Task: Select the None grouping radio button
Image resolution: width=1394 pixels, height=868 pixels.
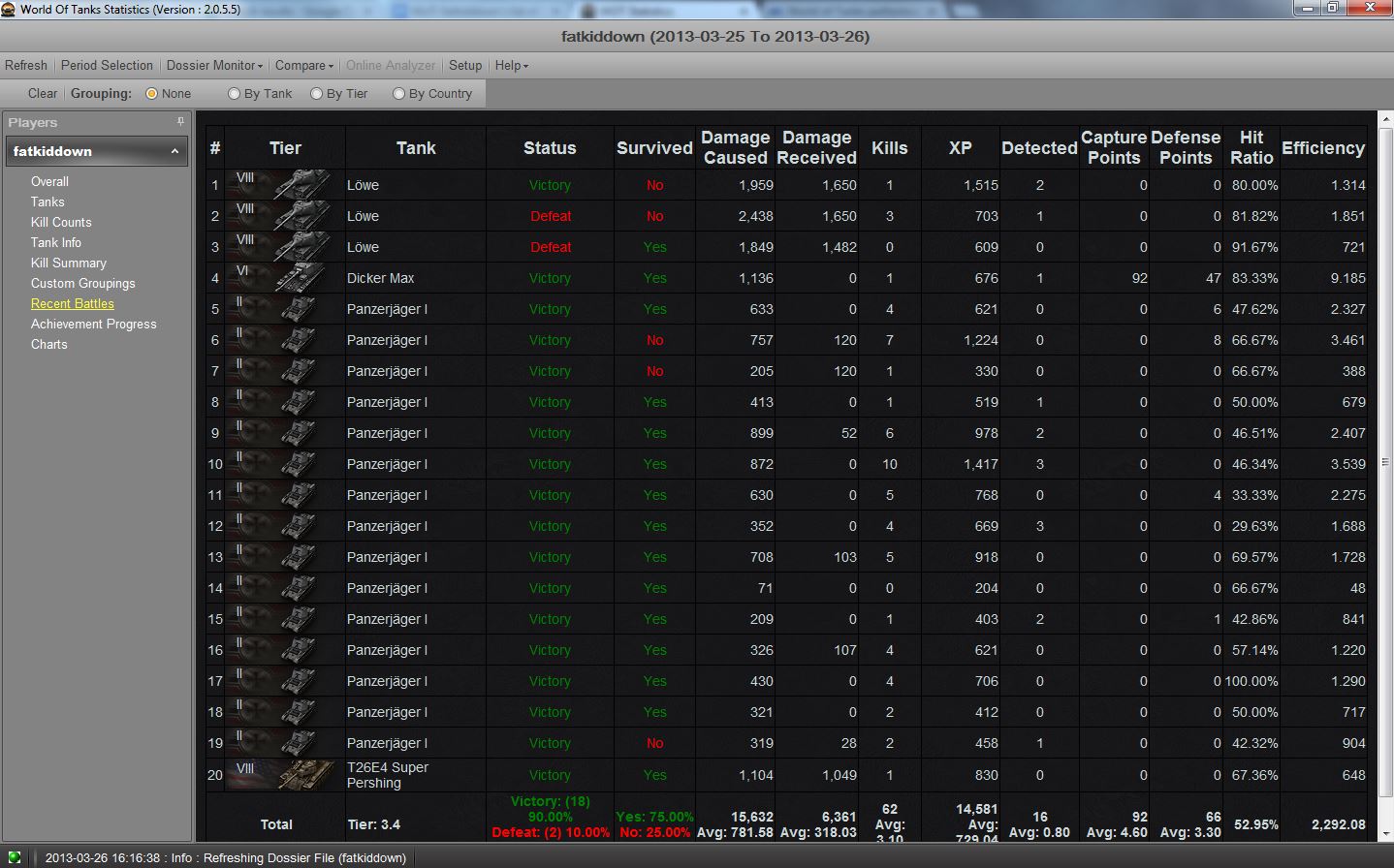Action: click(153, 93)
